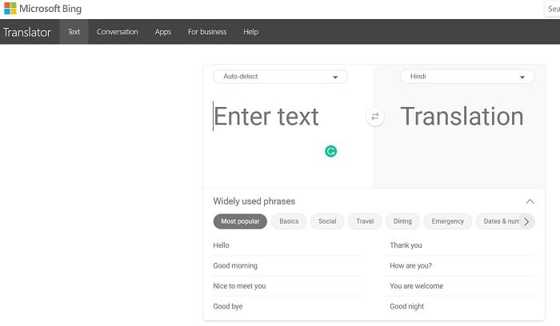Open the Apps menu item
Image resolution: width=560 pixels, height=326 pixels.
click(163, 32)
